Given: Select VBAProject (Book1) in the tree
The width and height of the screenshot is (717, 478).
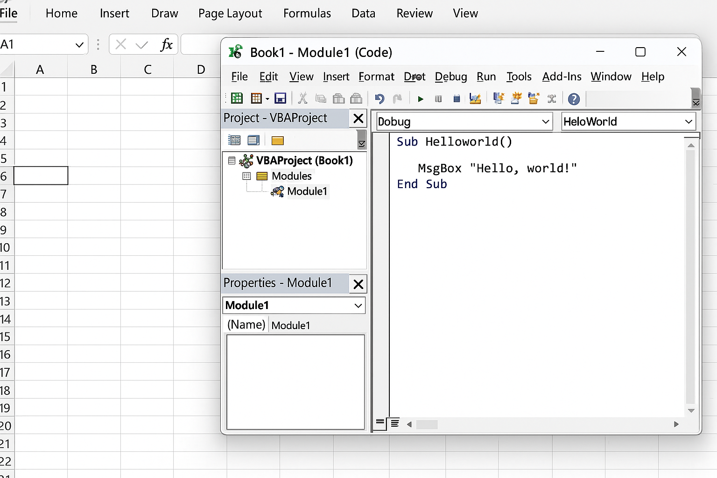Looking at the screenshot, I should (304, 161).
